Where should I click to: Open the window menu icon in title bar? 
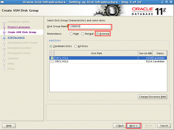click(2, 2)
